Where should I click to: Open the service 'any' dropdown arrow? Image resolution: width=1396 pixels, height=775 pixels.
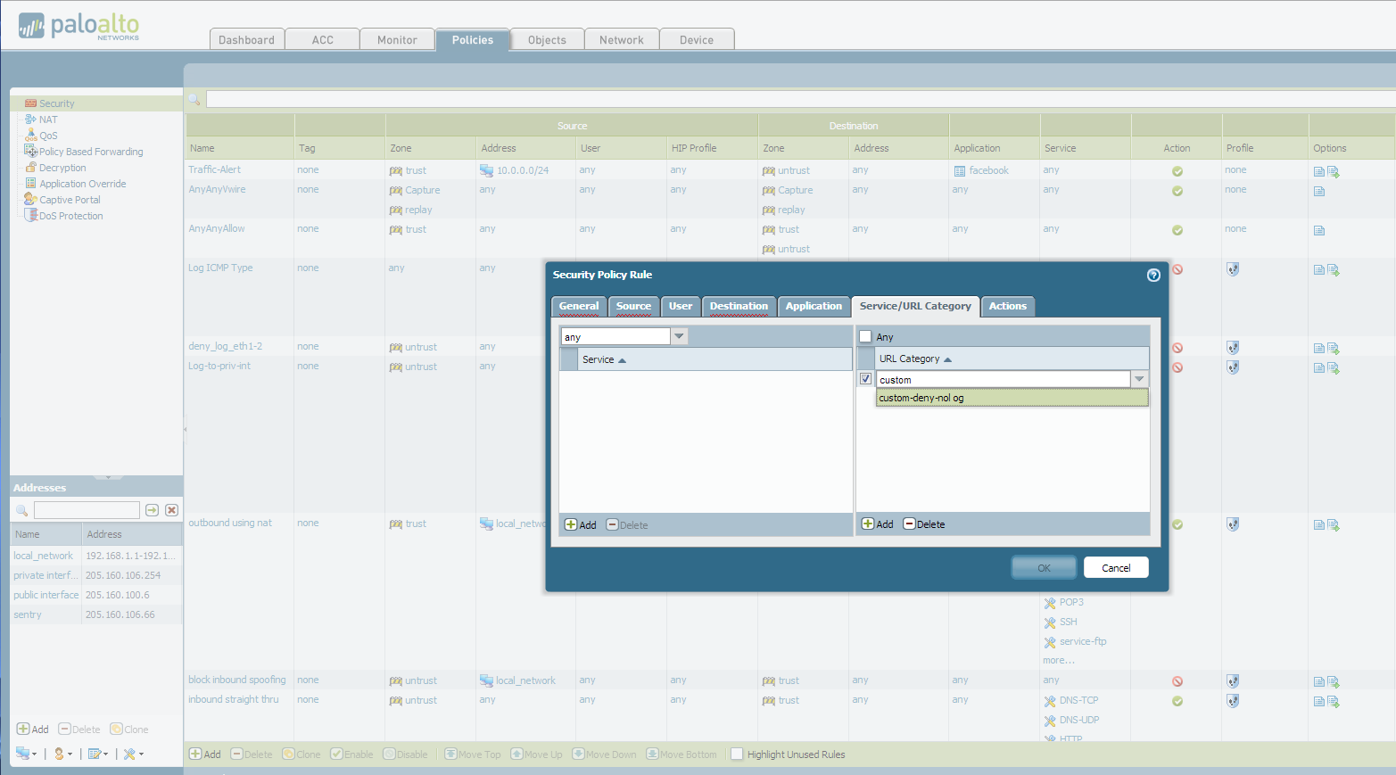point(680,336)
